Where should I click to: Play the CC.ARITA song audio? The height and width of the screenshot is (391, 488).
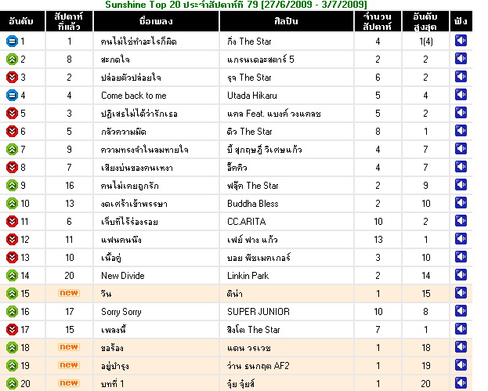click(461, 221)
